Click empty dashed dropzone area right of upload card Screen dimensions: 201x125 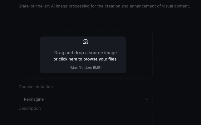click(139, 55)
